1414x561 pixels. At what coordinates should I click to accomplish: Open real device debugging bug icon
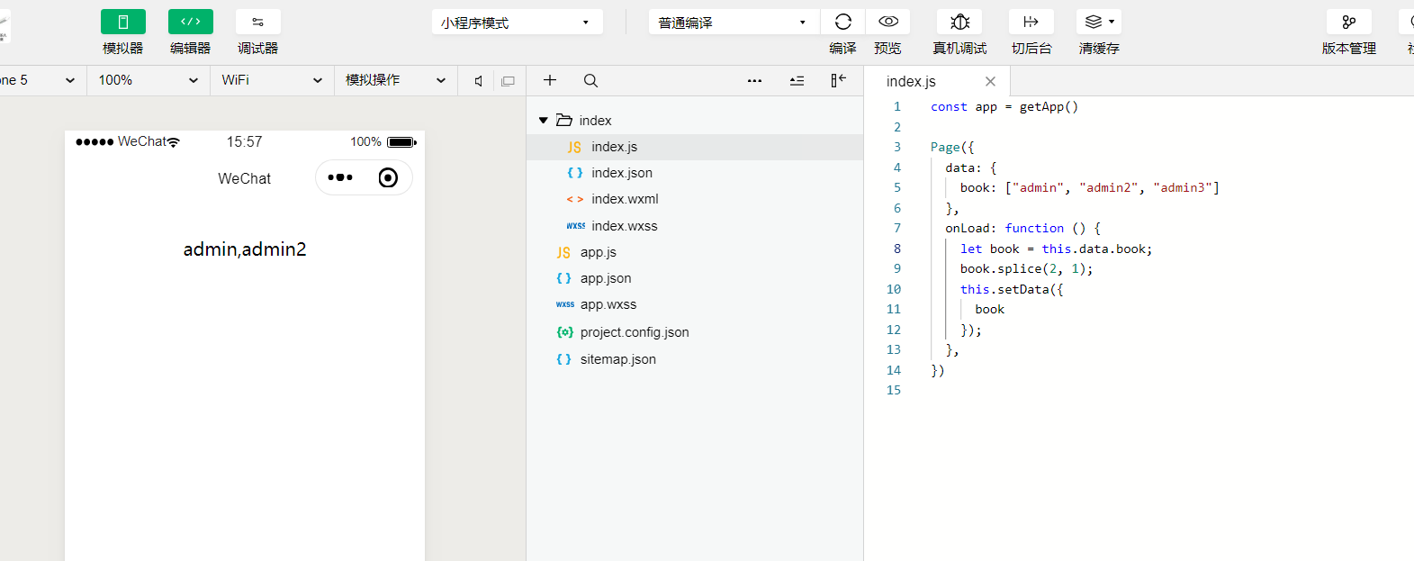[x=959, y=22]
